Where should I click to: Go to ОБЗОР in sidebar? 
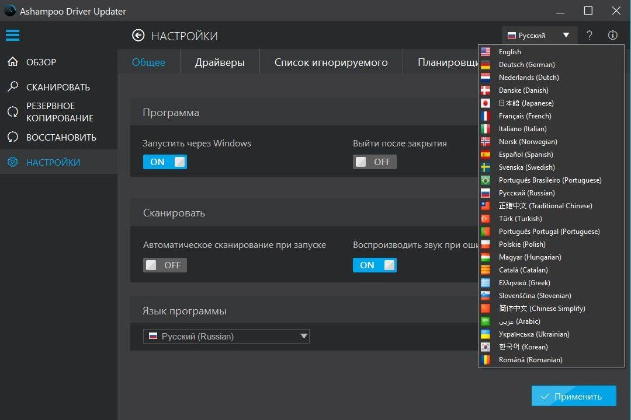[59, 62]
